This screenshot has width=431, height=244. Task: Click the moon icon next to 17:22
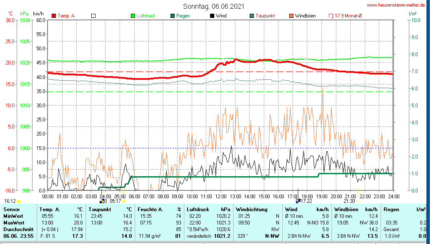(298, 201)
